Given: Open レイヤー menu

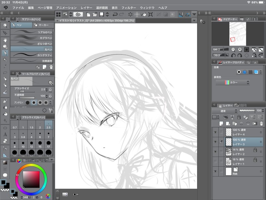Looking at the screenshot, I should pos(86,8).
